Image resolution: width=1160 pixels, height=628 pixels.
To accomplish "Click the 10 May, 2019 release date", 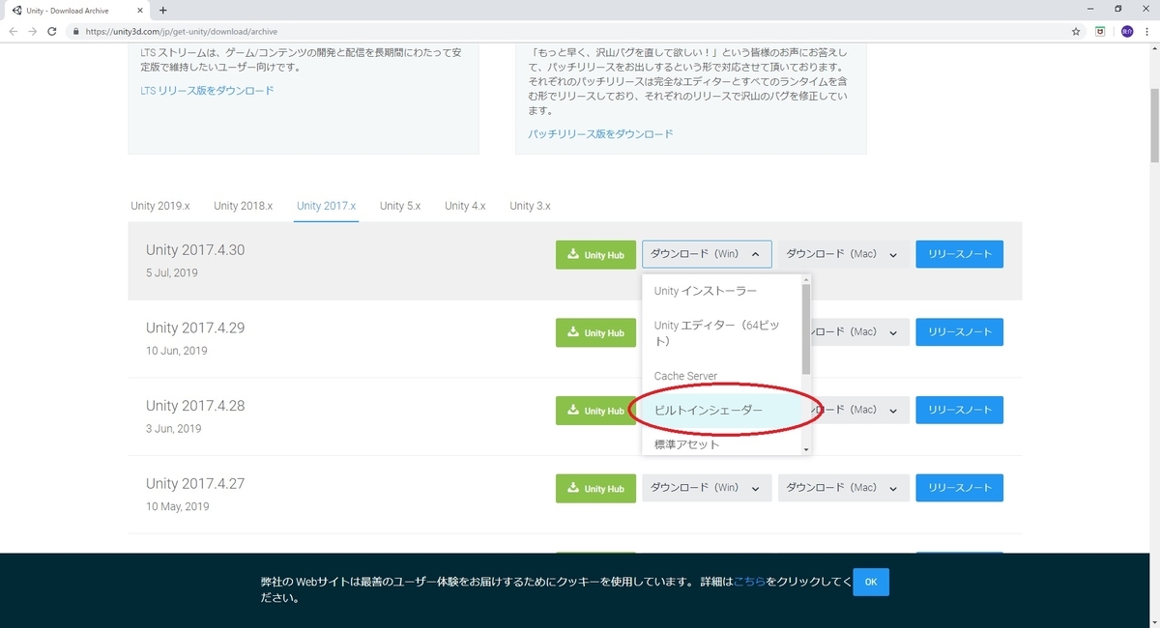I will click(178, 506).
